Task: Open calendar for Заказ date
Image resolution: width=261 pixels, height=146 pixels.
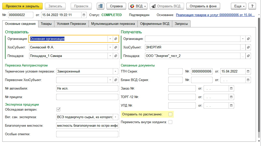Action: coord(231,88)
